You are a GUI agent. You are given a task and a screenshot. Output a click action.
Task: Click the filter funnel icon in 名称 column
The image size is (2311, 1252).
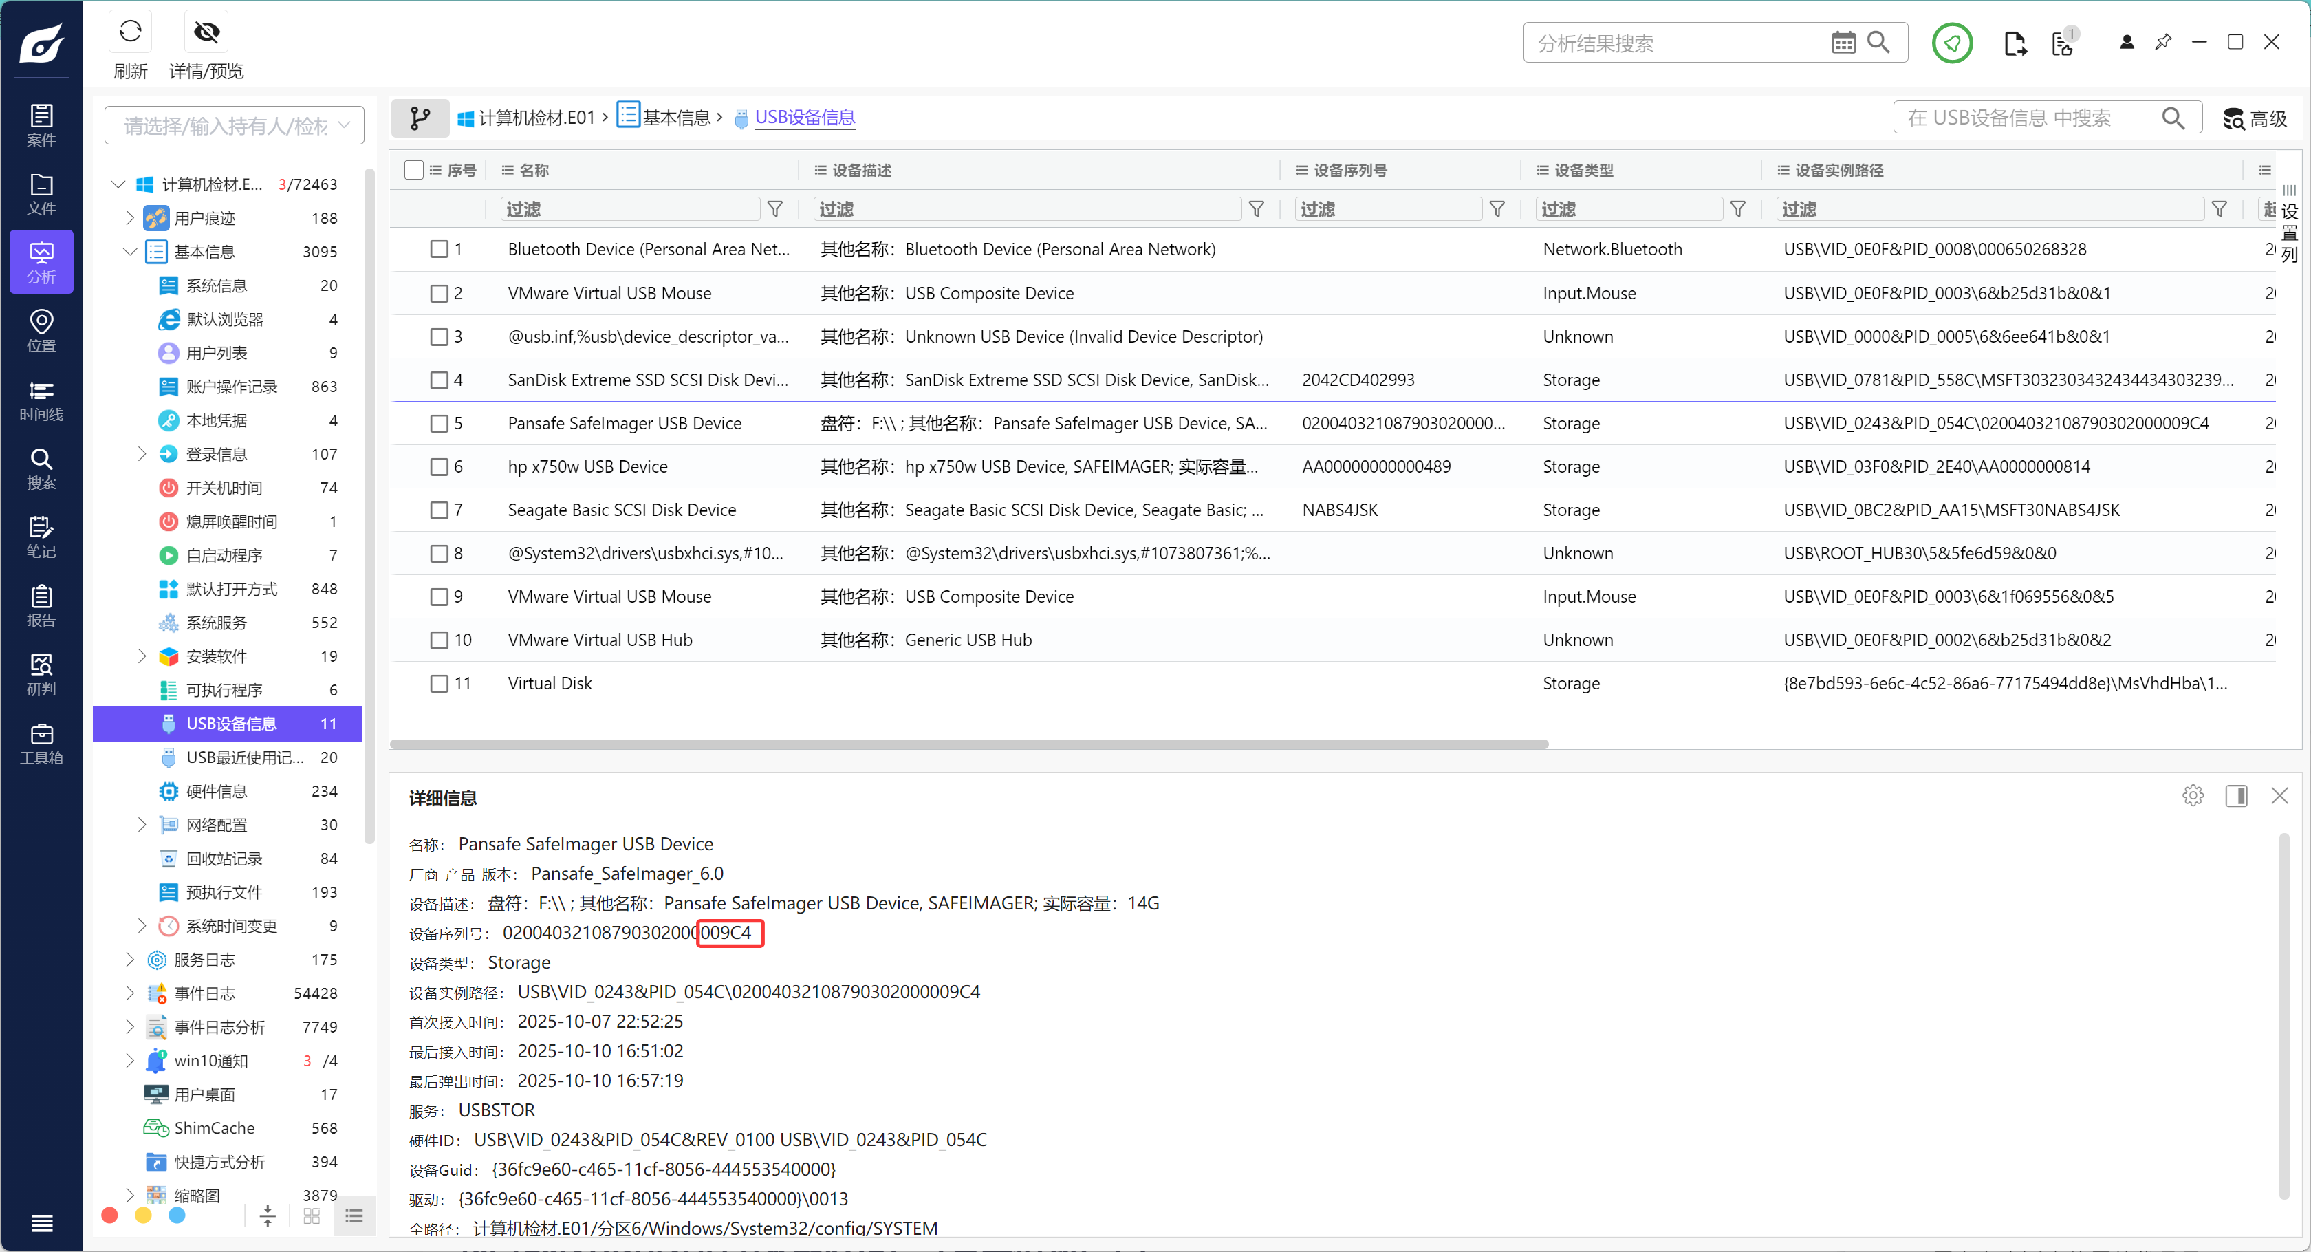tap(775, 209)
